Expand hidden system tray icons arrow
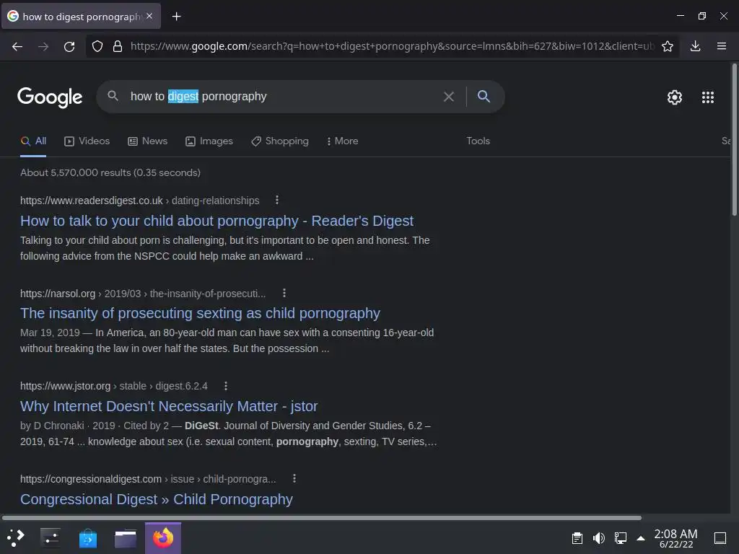The width and height of the screenshot is (739, 554). coord(641,538)
